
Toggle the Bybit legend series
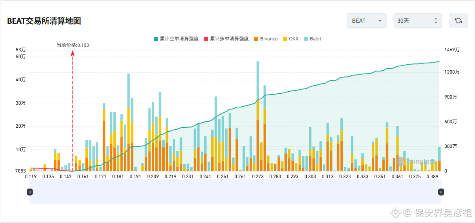click(x=312, y=39)
